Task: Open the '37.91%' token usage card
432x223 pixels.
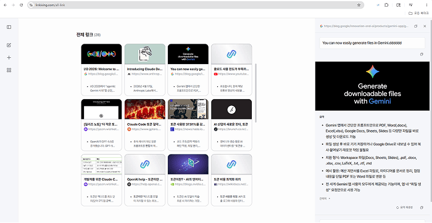Action: click(x=188, y=125)
